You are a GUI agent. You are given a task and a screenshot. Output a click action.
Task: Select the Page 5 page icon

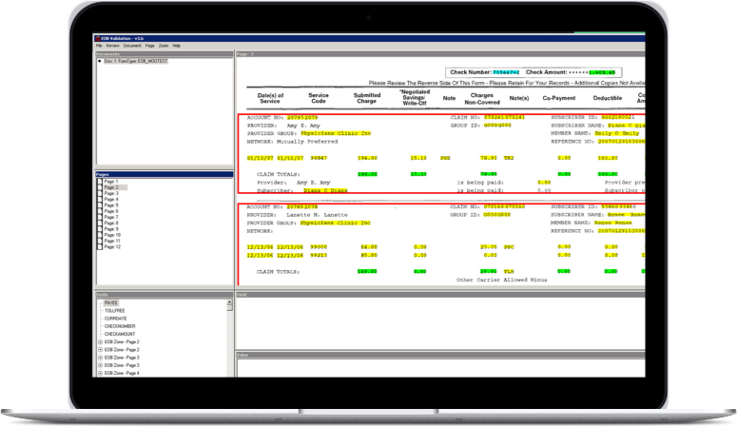click(100, 205)
